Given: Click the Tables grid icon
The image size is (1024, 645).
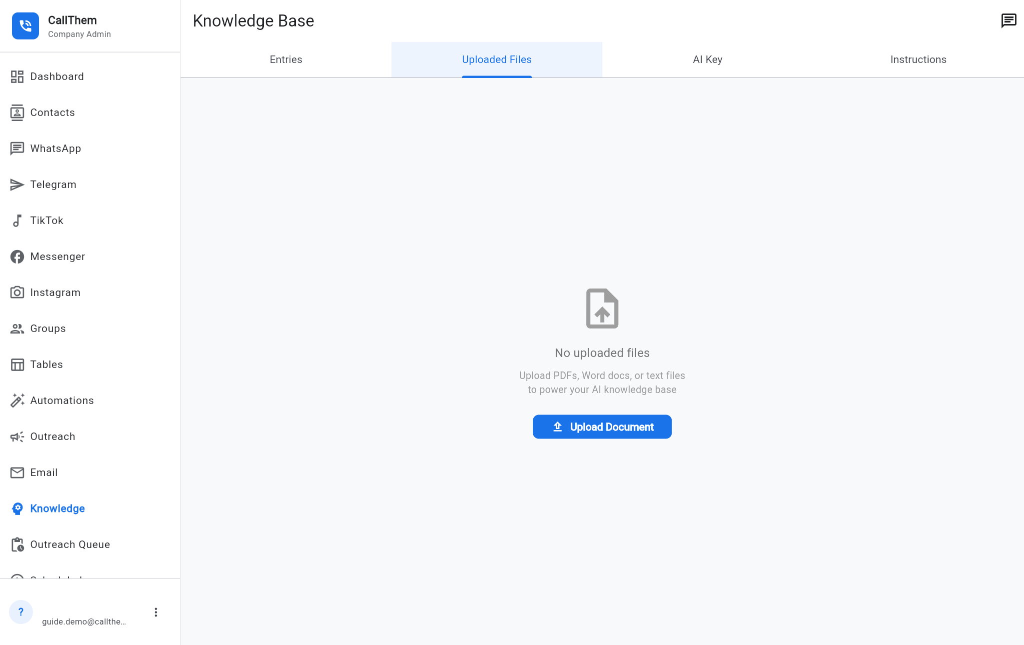Looking at the screenshot, I should 17,364.
